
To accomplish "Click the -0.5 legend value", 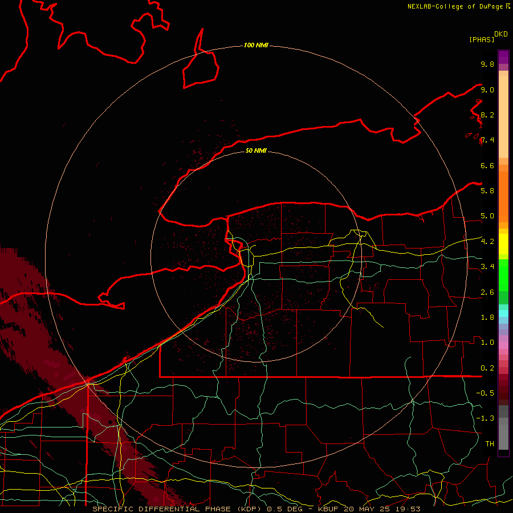I will 485,393.
